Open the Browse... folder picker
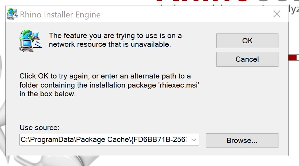The width and height of the screenshot is (299, 166). pos(242,141)
